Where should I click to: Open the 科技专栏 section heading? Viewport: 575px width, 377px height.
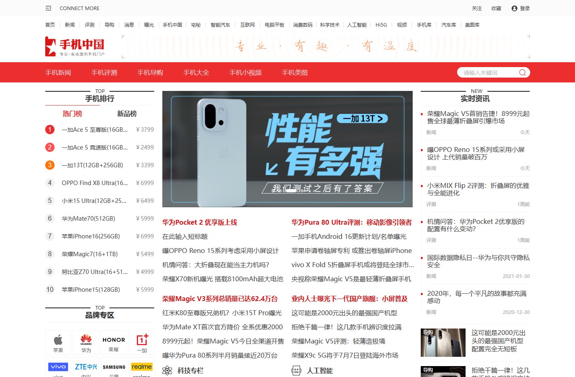coord(191,371)
